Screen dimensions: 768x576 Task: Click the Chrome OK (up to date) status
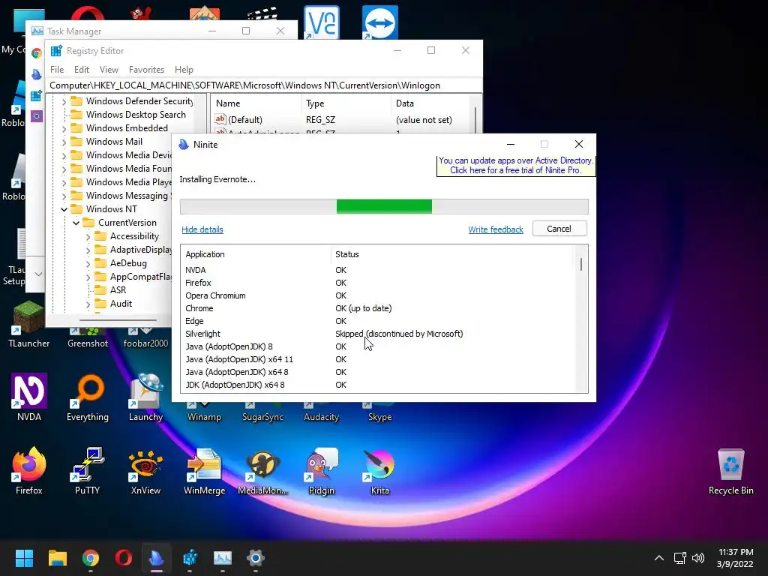click(x=364, y=308)
